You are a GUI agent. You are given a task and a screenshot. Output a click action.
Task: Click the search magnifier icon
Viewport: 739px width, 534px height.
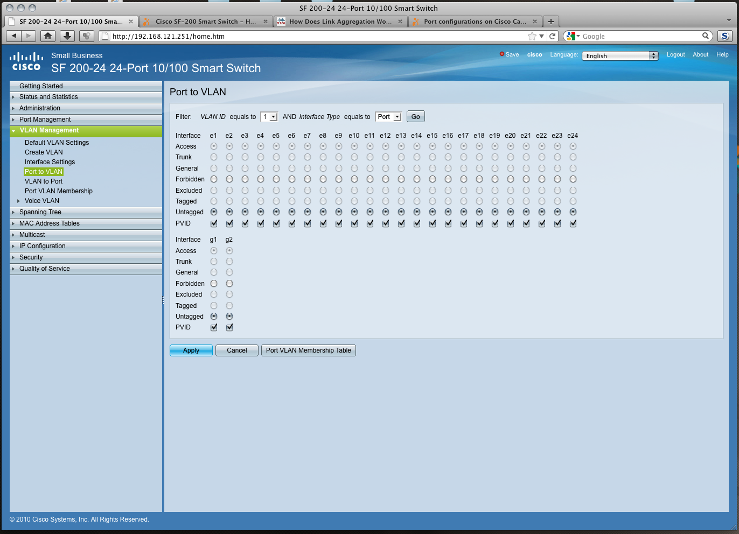point(706,36)
